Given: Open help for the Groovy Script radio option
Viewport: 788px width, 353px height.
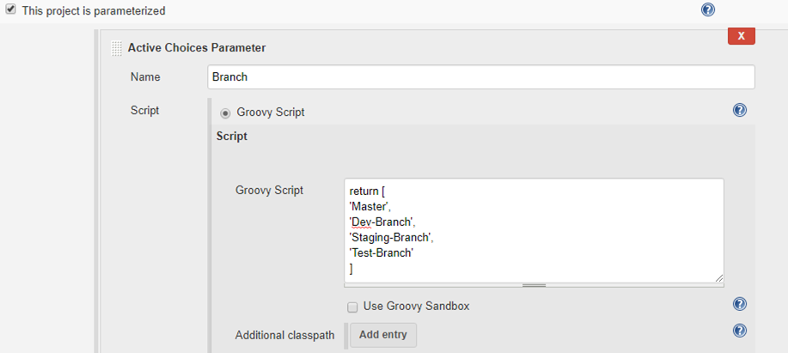Looking at the screenshot, I should [739, 111].
